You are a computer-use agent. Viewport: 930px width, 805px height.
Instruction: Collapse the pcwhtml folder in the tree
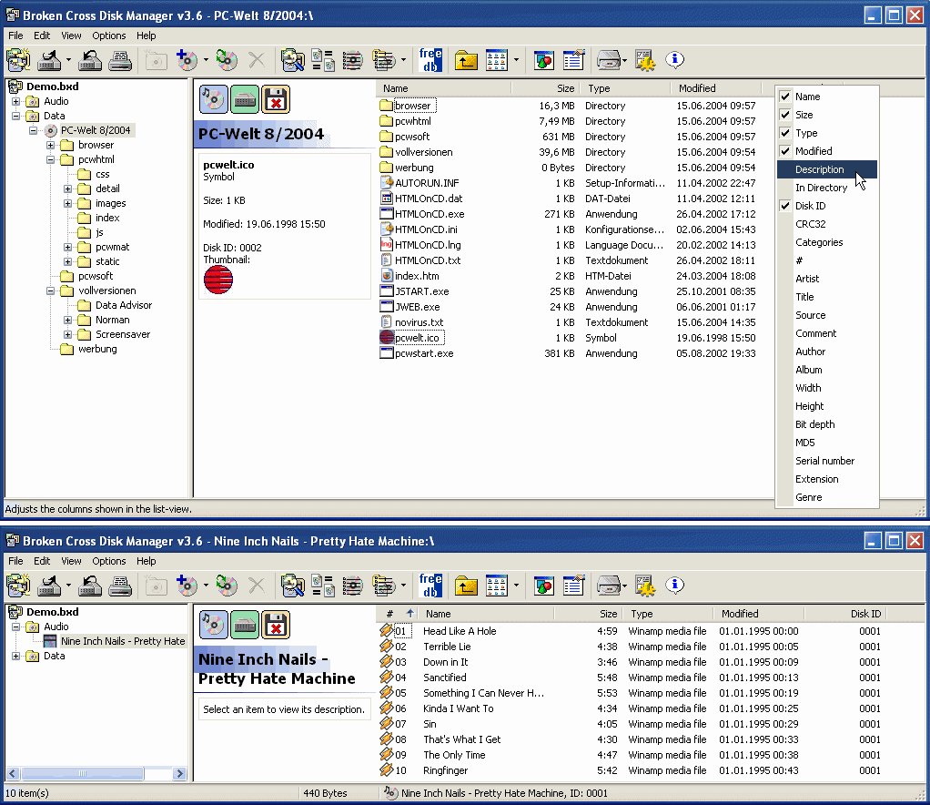[x=50, y=159]
